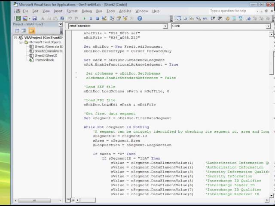Click code window vertical scrollbar down arrow
This screenshot has height=206, width=275.
[271, 196]
